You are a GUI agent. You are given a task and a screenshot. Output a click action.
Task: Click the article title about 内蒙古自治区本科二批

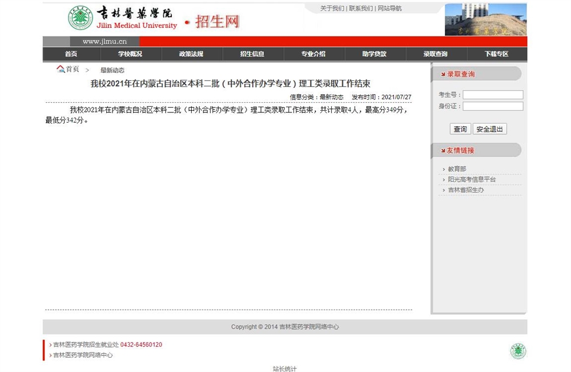pyautogui.click(x=230, y=84)
